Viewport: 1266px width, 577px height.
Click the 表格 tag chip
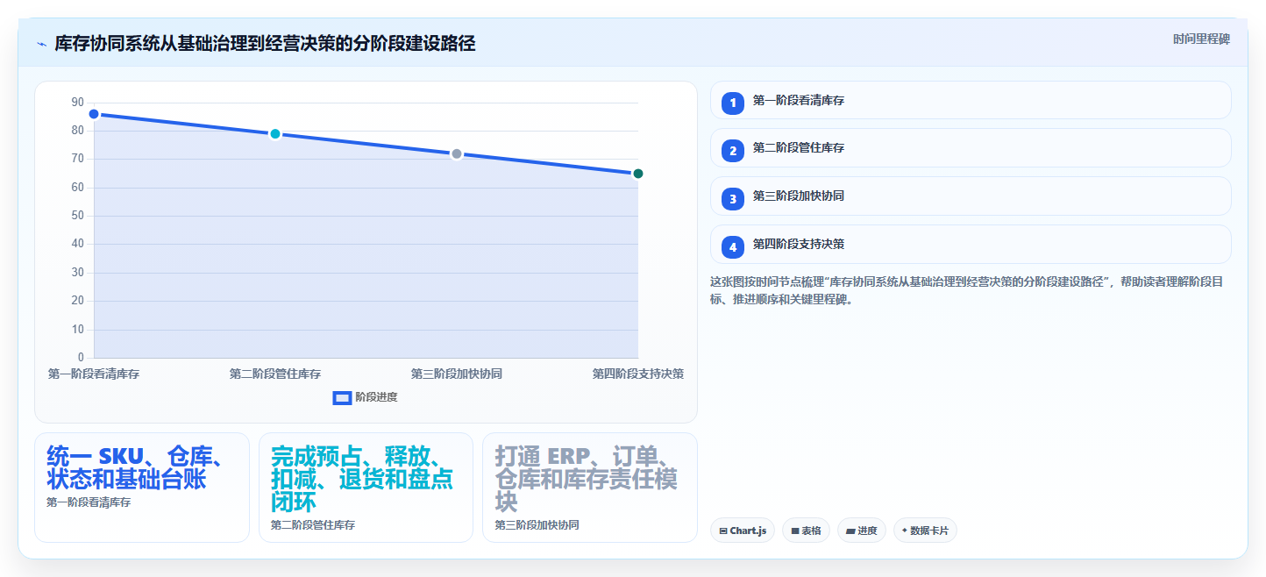[806, 531]
